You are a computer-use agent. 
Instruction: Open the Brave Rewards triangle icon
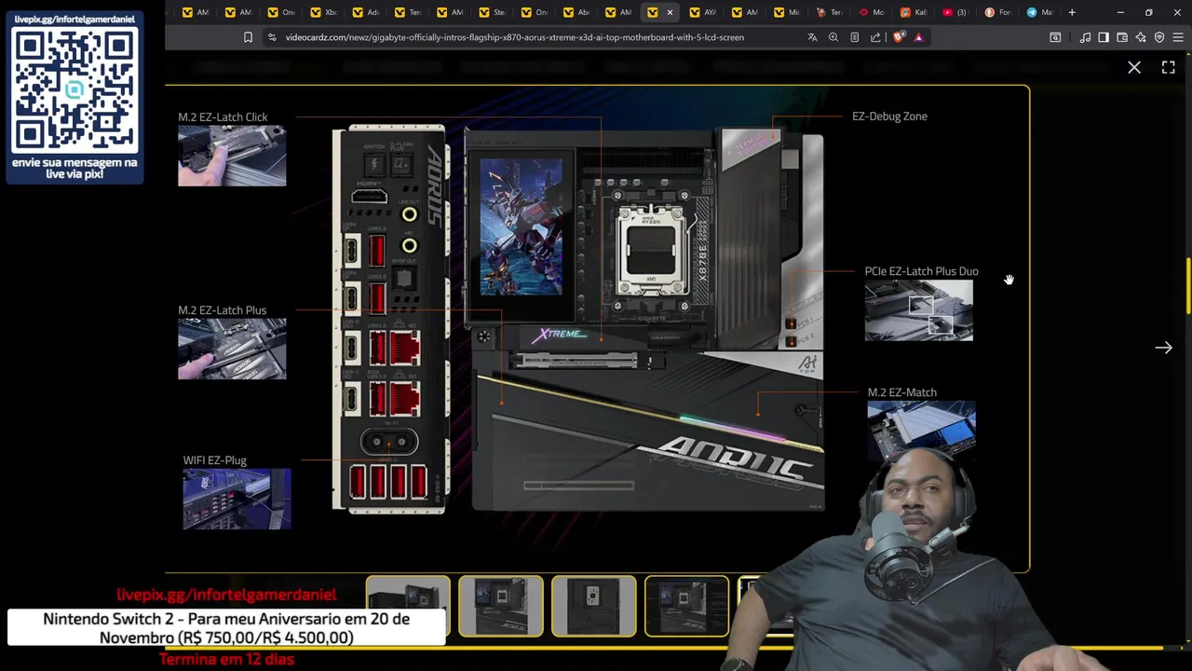pos(918,37)
